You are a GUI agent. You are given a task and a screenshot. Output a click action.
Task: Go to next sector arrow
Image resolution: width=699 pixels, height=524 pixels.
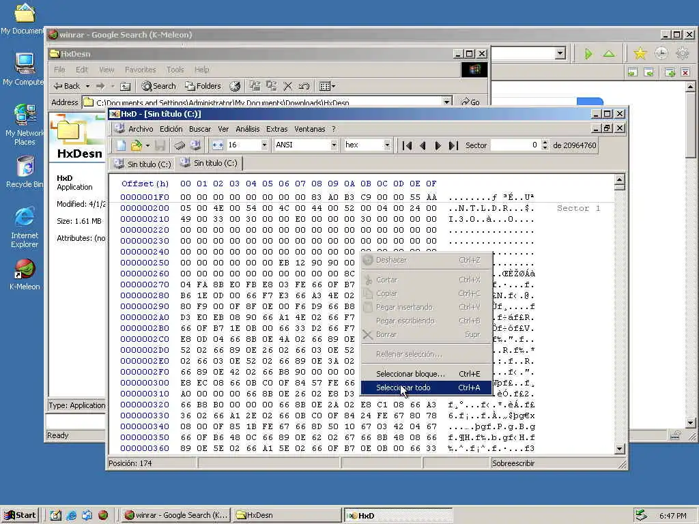pos(438,146)
